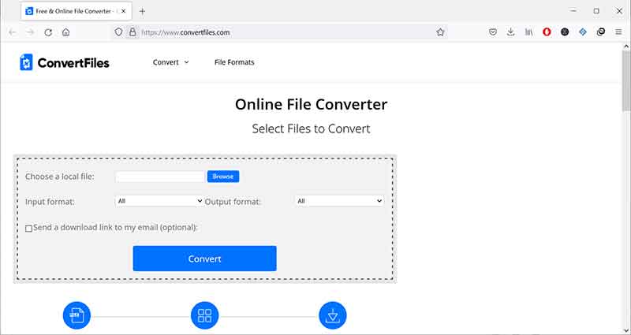The height and width of the screenshot is (335, 631).
Task: Open the Convert navigation menu
Action: pyautogui.click(x=170, y=62)
